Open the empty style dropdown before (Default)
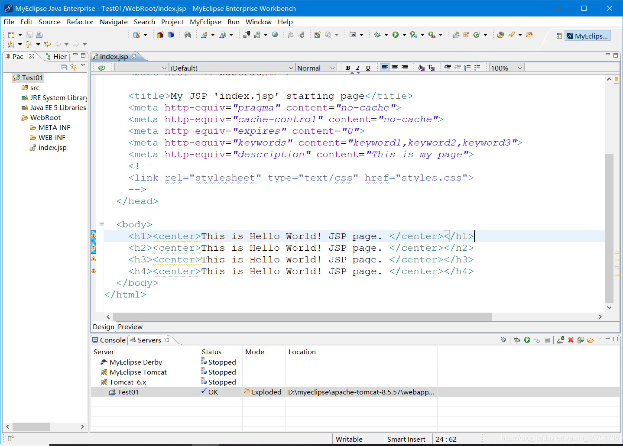This screenshot has width=623, height=446. tap(142, 68)
